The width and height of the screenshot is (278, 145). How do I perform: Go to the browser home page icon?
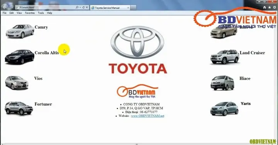pyautogui.click(x=264, y=7)
